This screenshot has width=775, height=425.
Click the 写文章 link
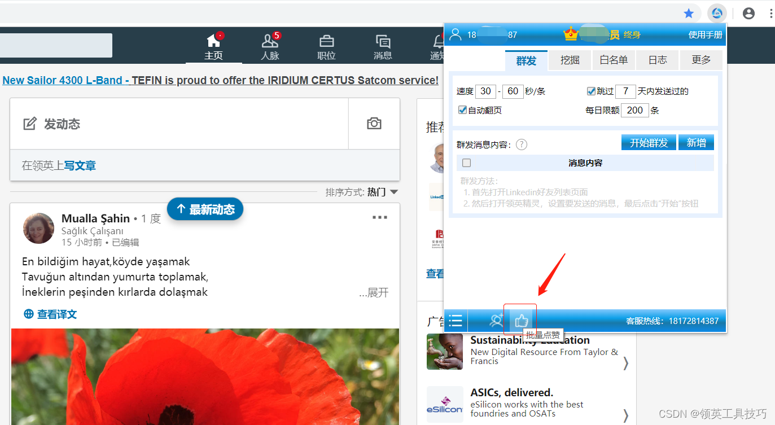(80, 165)
